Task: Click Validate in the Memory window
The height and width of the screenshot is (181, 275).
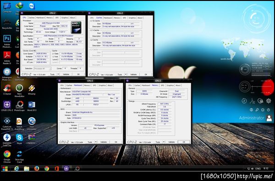Action: coord(171,142)
